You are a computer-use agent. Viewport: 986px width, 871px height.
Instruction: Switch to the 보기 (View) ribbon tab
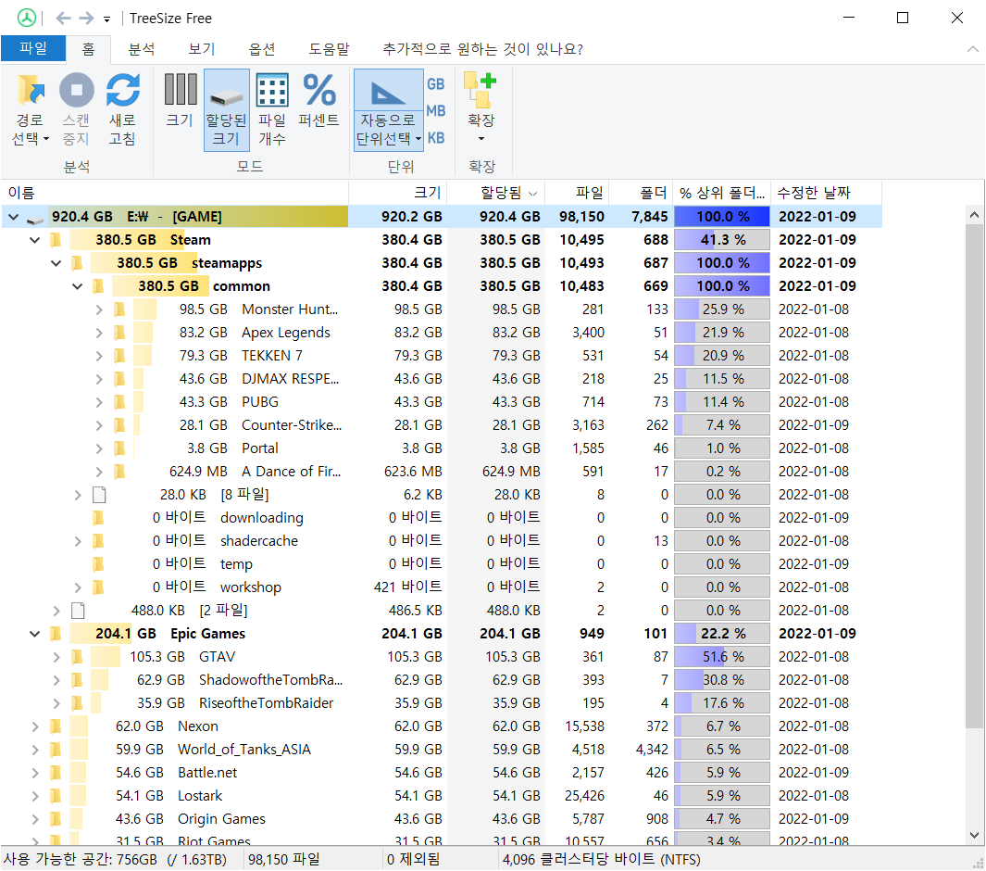(x=202, y=49)
